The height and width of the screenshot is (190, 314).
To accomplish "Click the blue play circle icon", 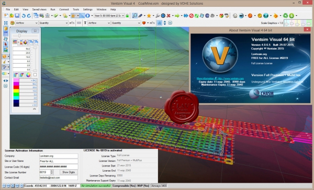I will coord(87,16).
